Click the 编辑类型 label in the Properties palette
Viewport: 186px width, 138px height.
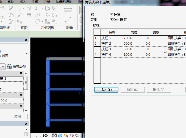(20, 67)
